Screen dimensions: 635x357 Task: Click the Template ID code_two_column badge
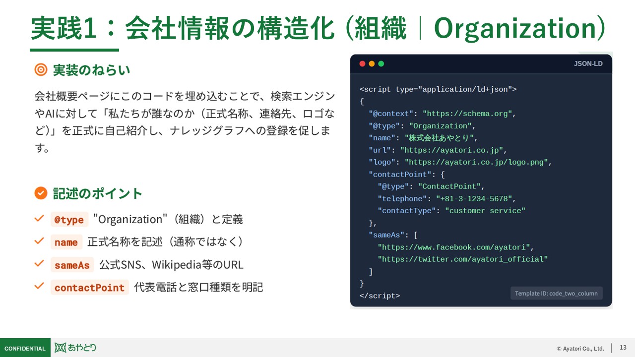[556, 294]
